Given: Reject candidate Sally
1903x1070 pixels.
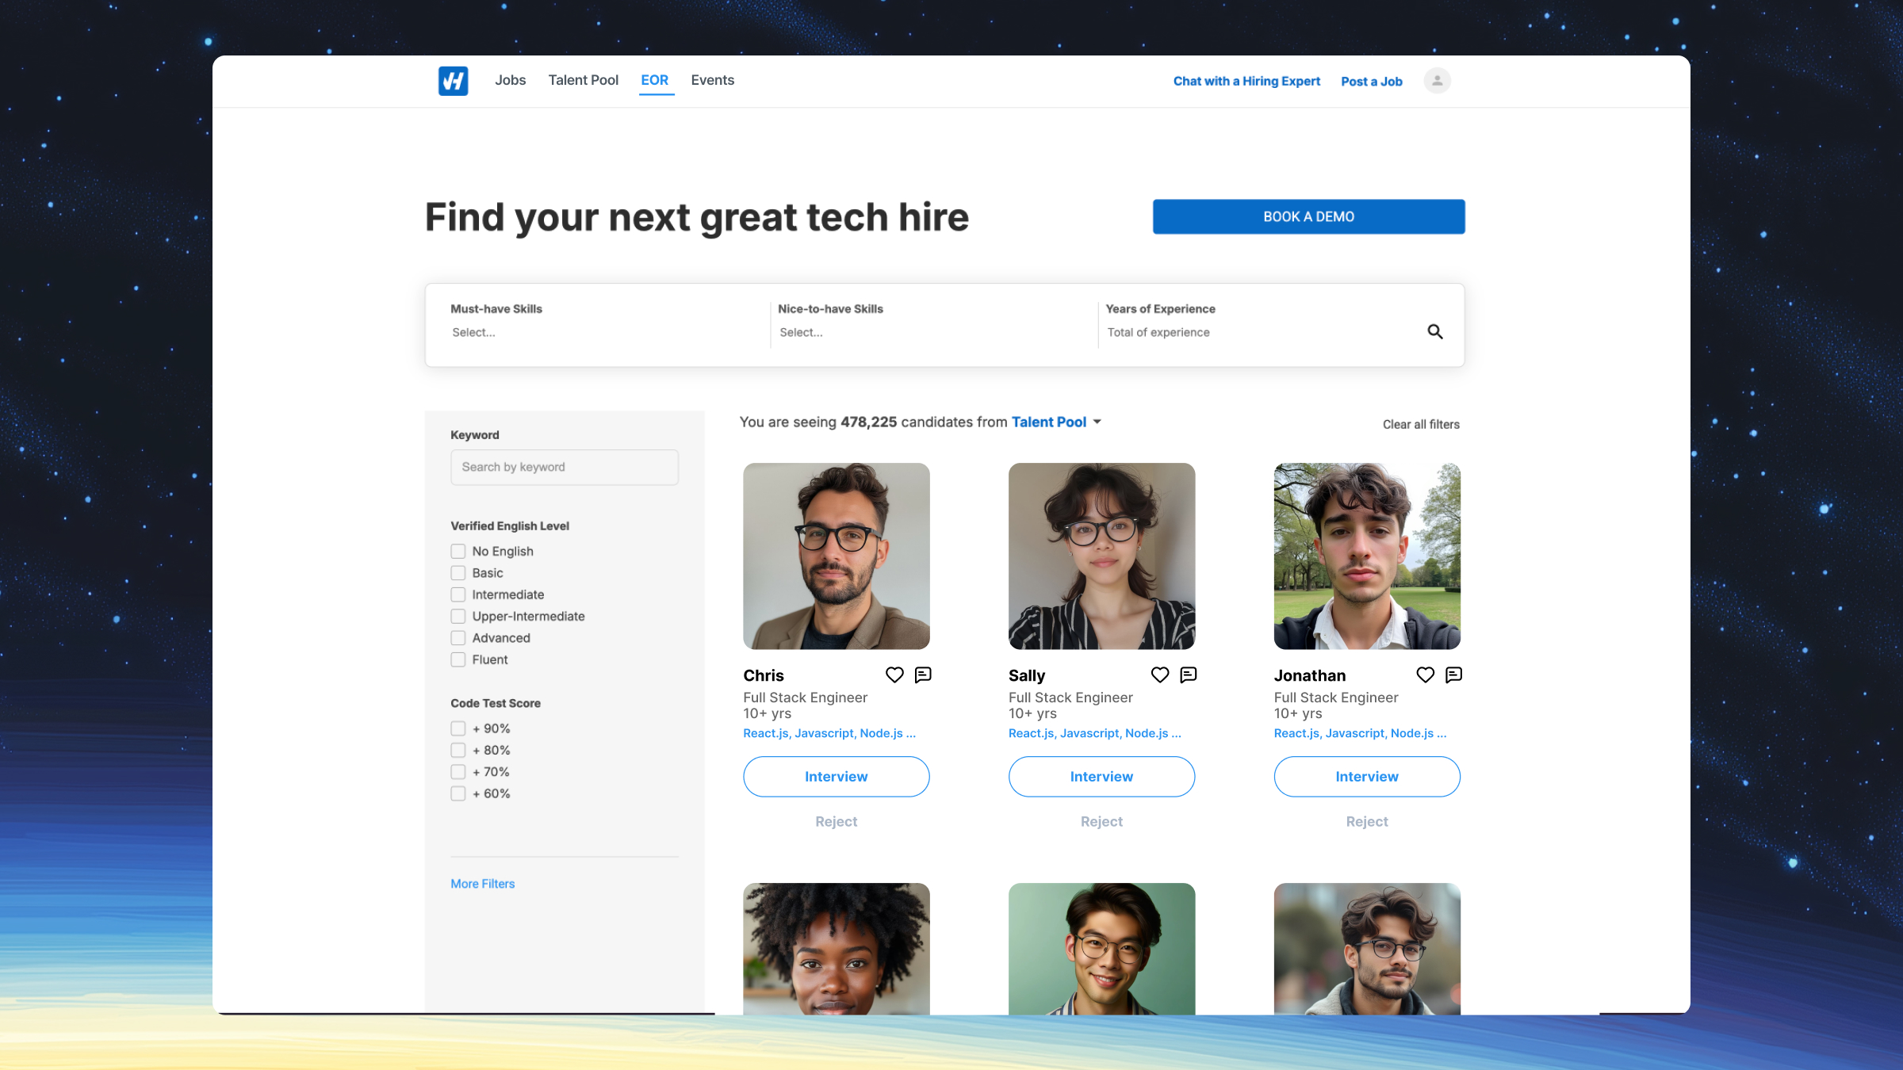Looking at the screenshot, I should coord(1102,822).
